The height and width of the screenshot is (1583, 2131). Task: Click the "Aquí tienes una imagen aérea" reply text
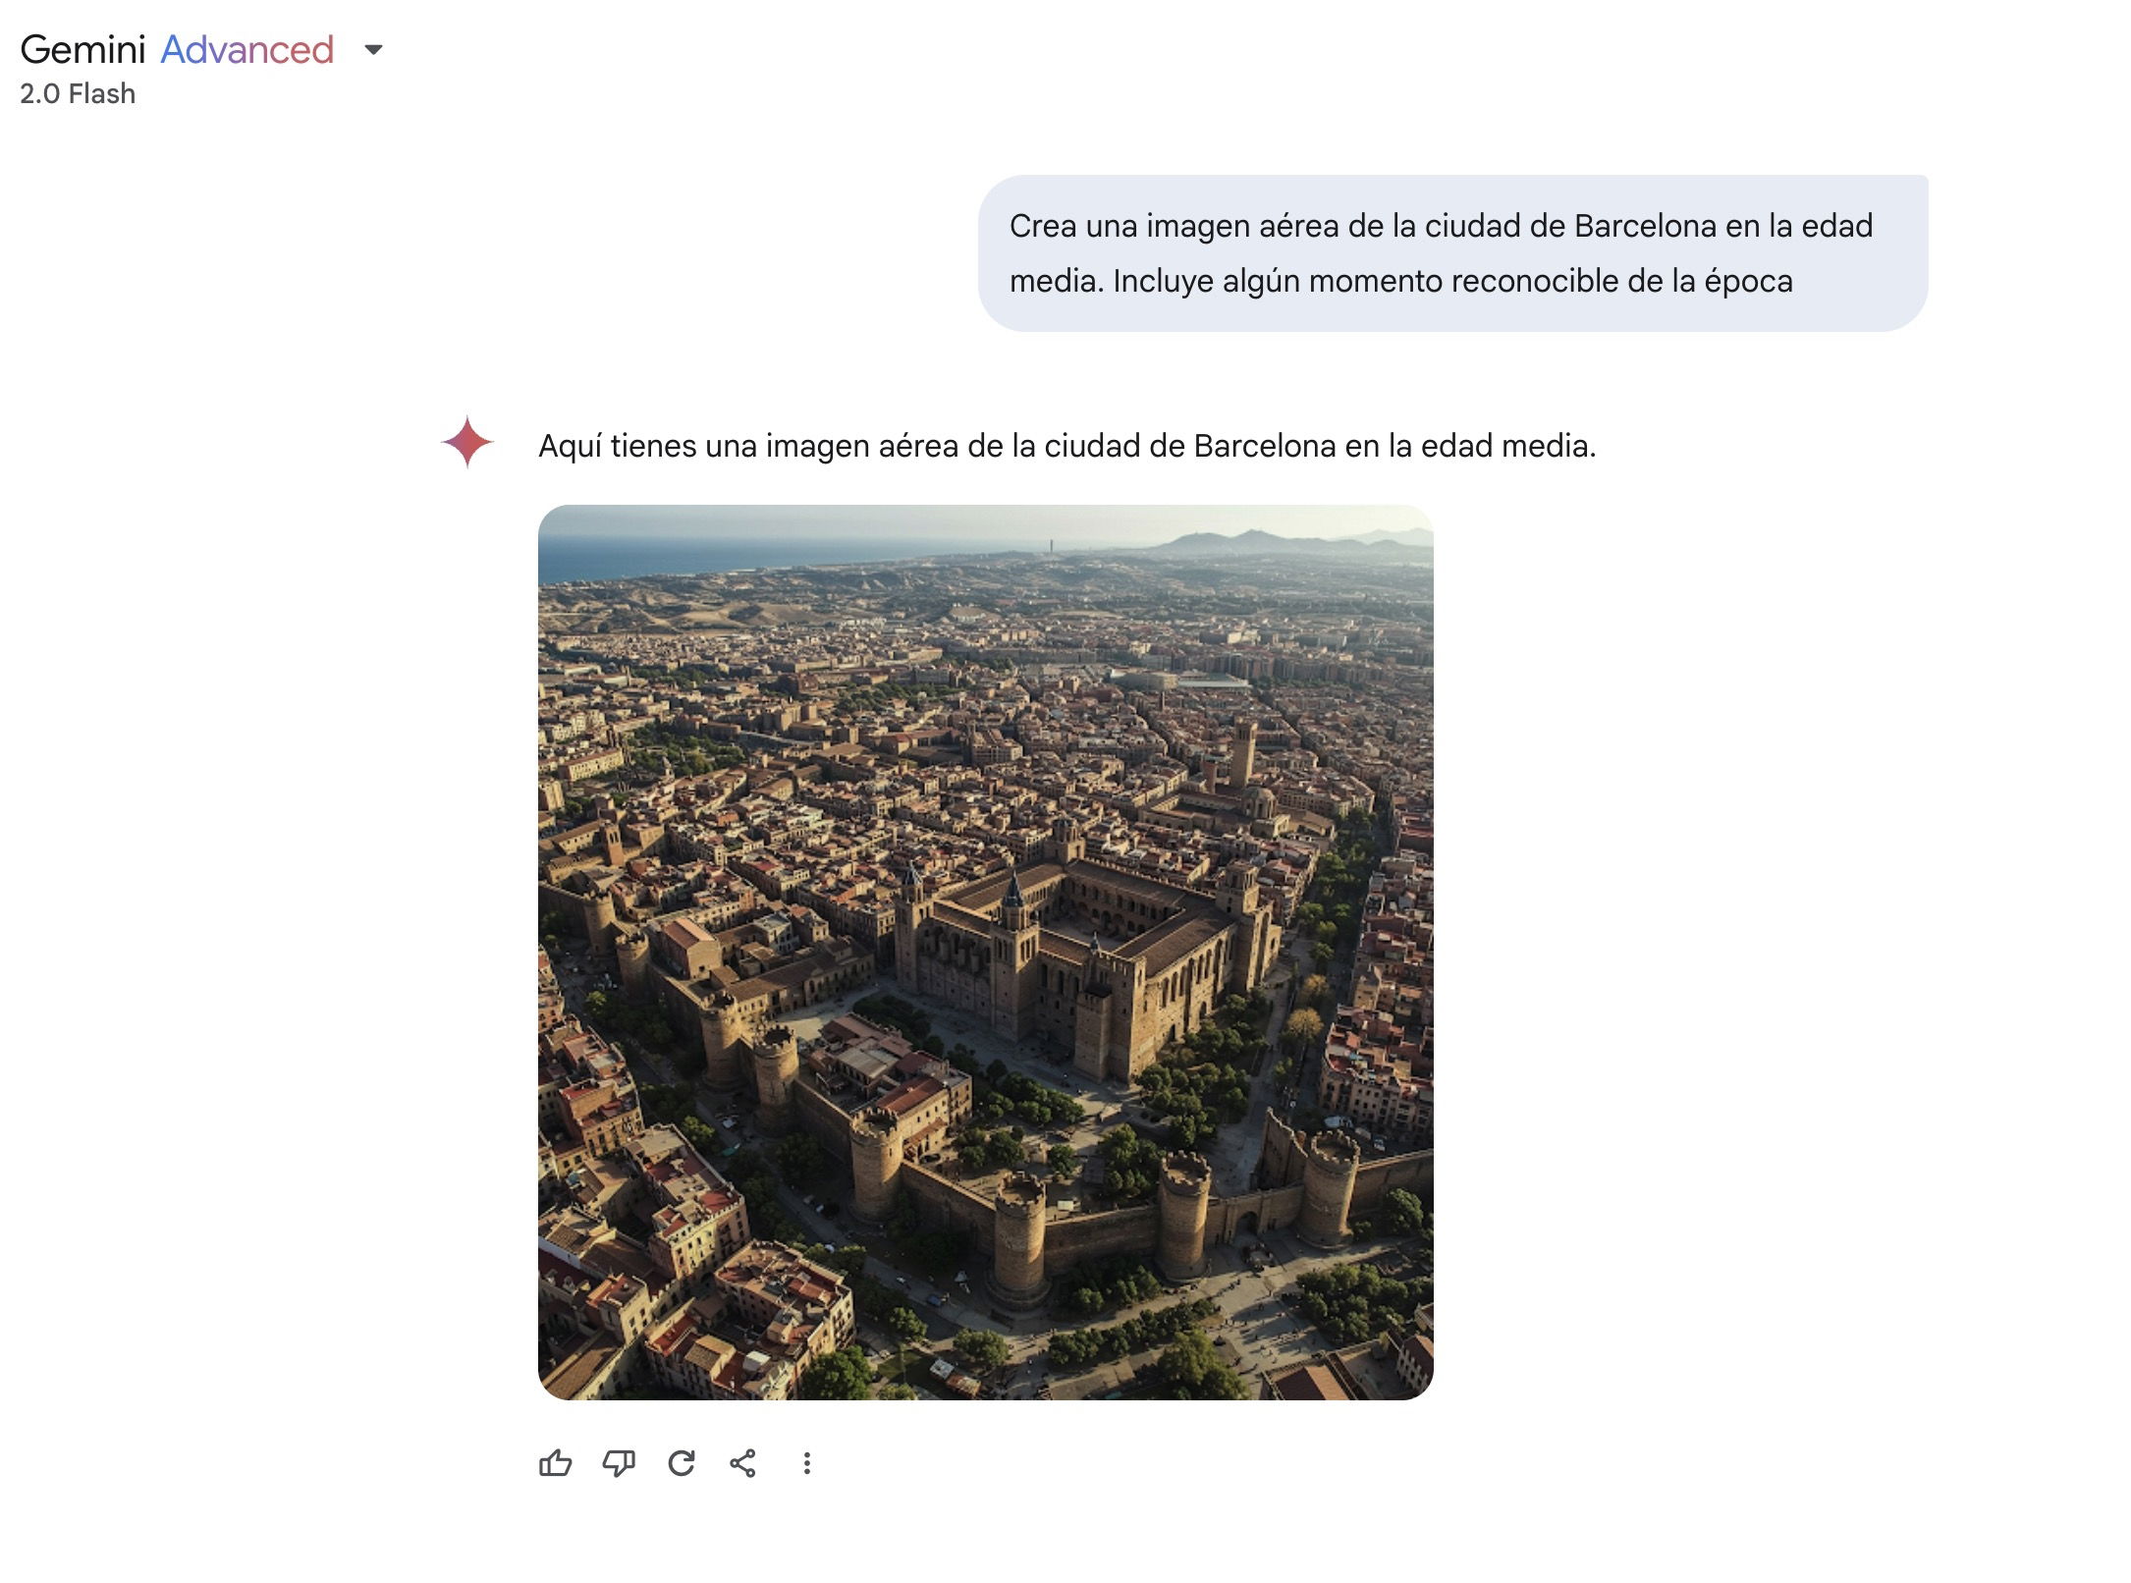pos(1067,446)
